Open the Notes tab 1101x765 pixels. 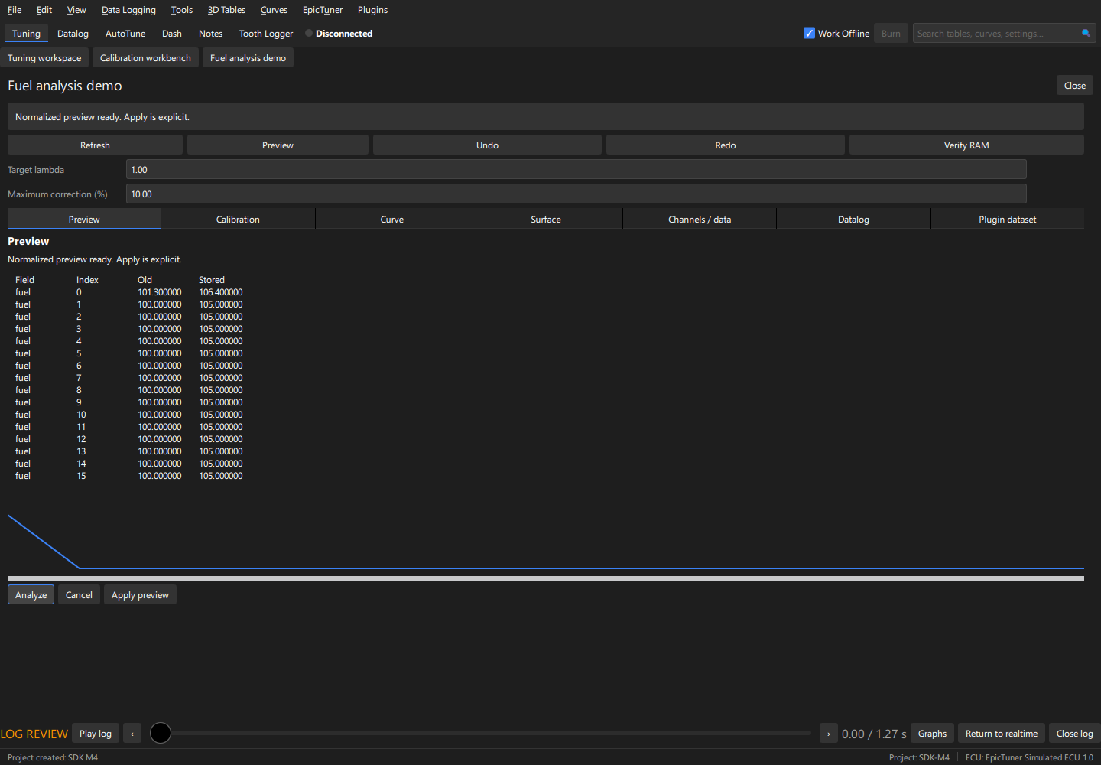(210, 34)
